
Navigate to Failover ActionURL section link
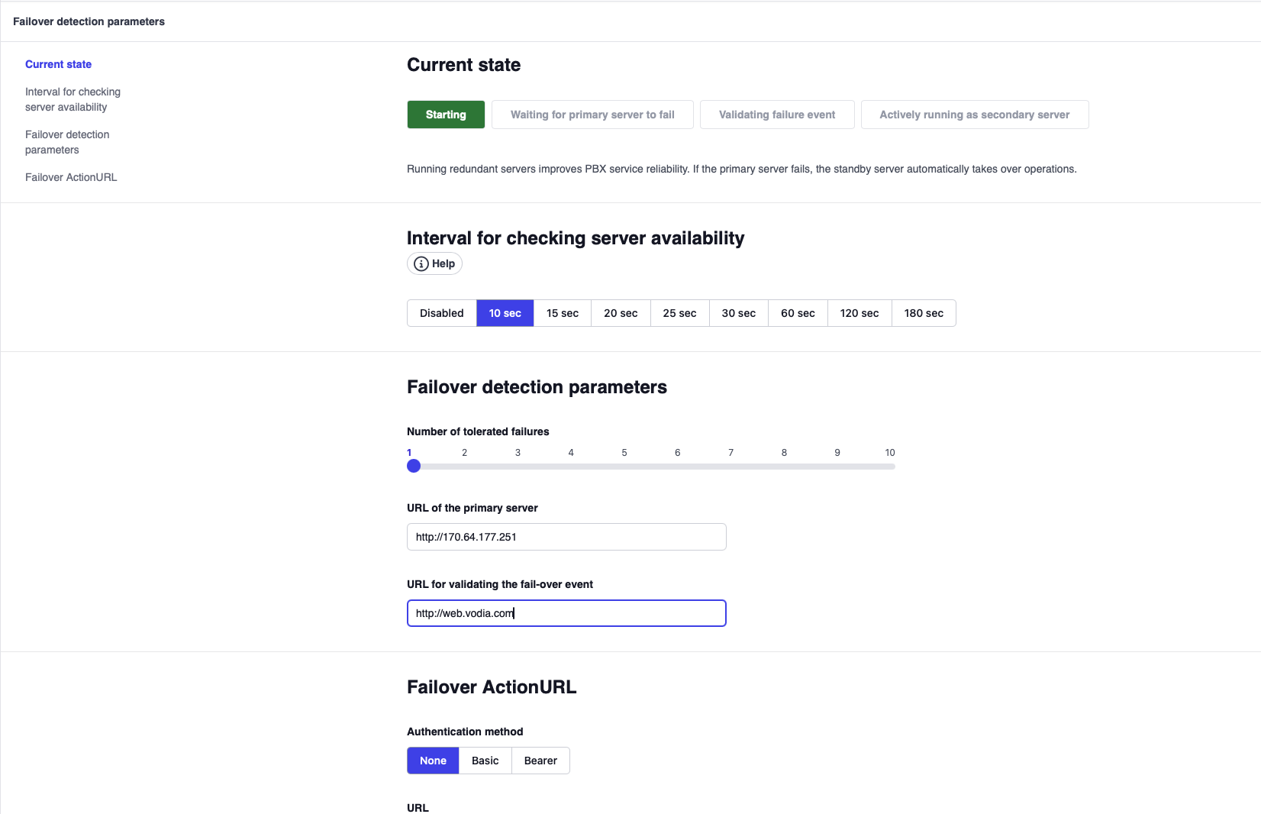(71, 177)
